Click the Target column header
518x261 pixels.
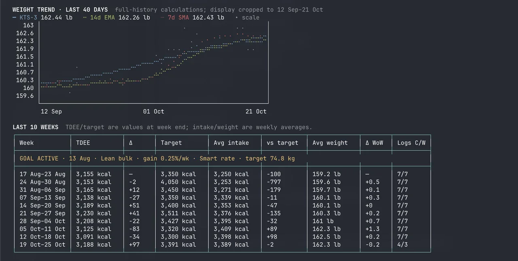[x=171, y=143]
